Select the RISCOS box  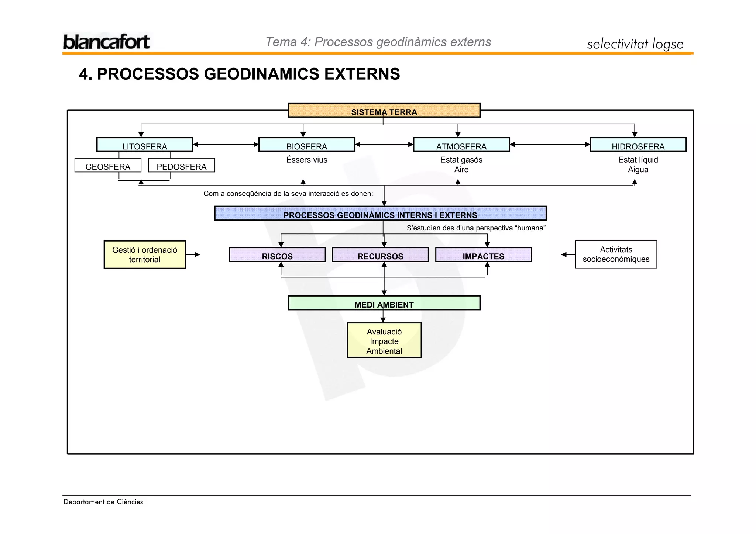[x=277, y=255]
